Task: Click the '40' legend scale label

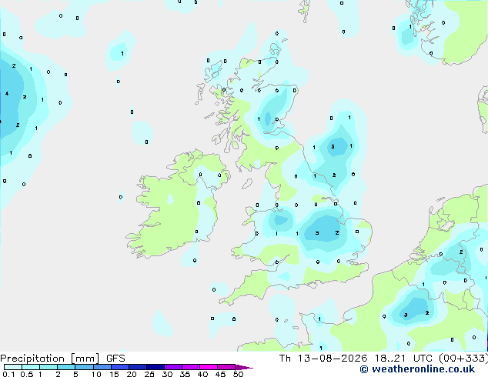Action: pos(202,374)
